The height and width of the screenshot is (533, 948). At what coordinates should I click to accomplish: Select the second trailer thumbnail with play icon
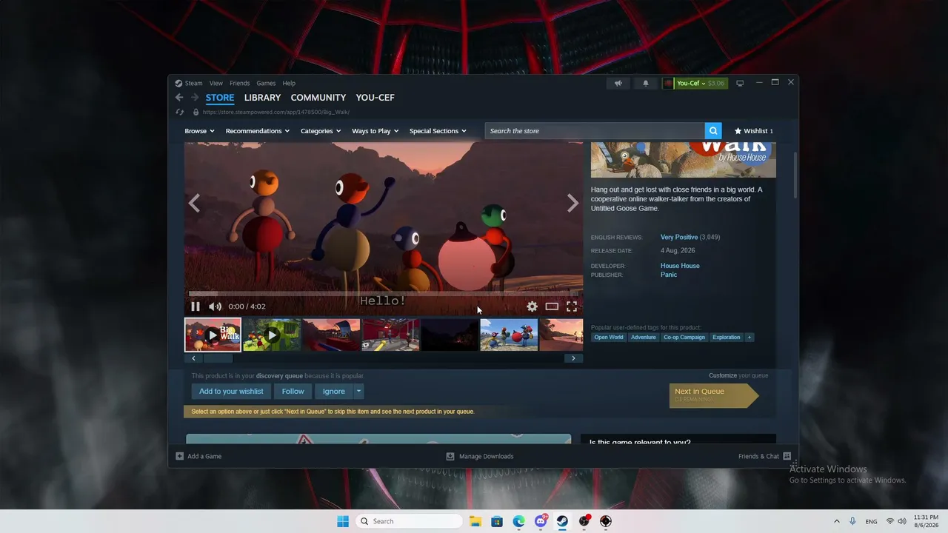pyautogui.click(x=272, y=335)
